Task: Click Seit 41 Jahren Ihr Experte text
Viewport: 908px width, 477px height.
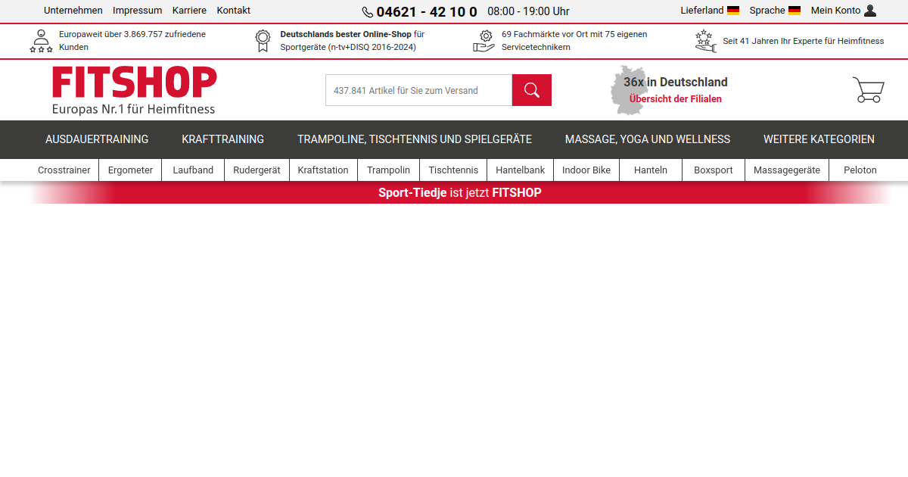Action: click(x=804, y=41)
